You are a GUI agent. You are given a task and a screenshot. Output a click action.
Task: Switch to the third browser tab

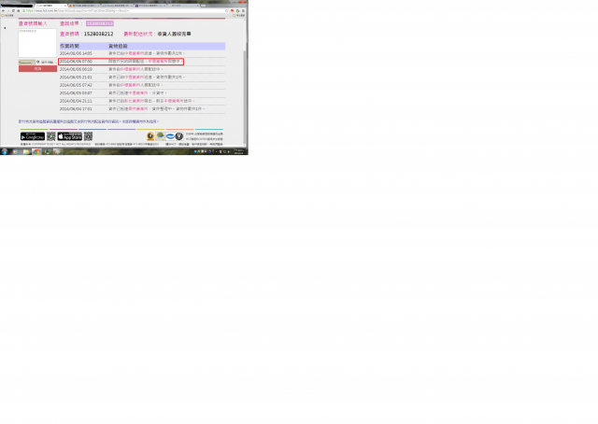click(x=117, y=6)
